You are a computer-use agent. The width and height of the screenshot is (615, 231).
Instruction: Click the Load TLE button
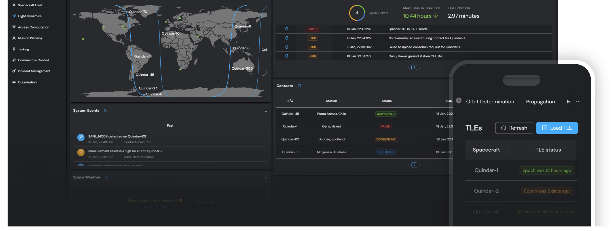pyautogui.click(x=557, y=128)
